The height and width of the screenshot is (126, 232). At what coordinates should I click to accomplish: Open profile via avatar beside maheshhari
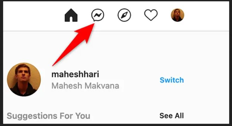[24, 79]
